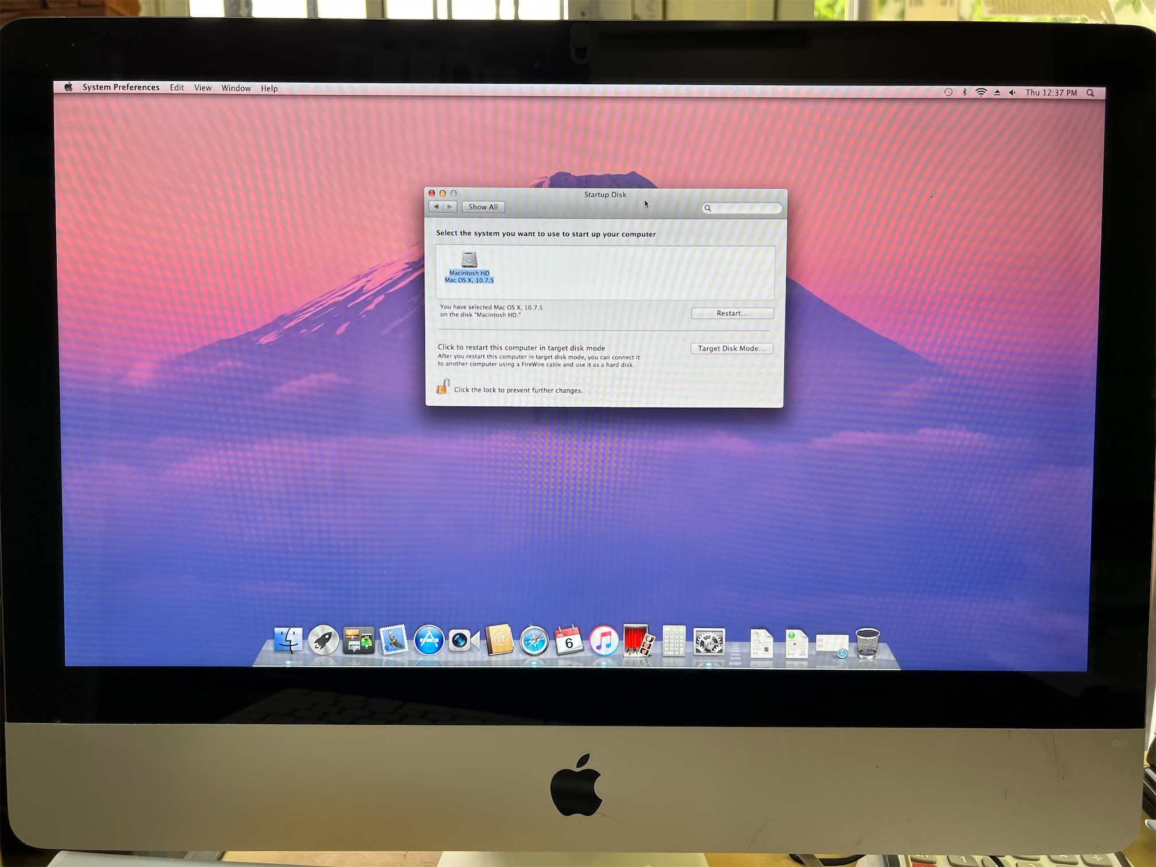Viewport: 1156px width, 867px height.
Task: Open Calculator in the Dock
Action: pos(674,641)
